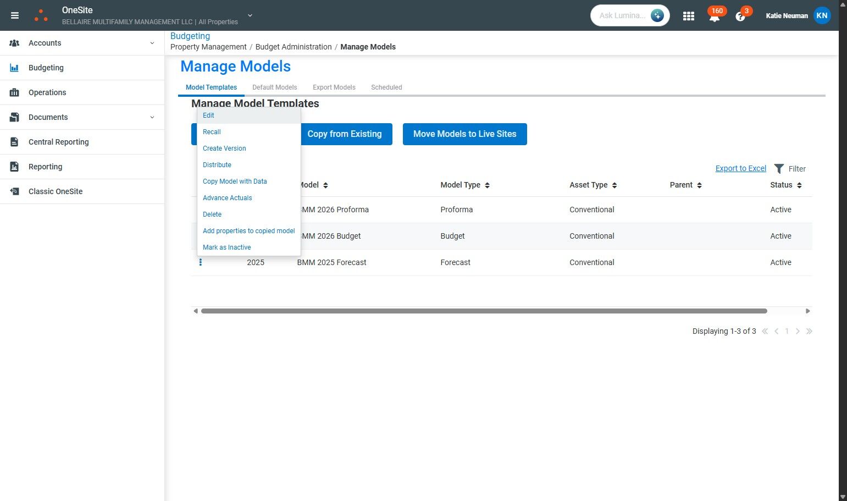Open the hamburger navigation menu
847x501 pixels.
click(15, 15)
